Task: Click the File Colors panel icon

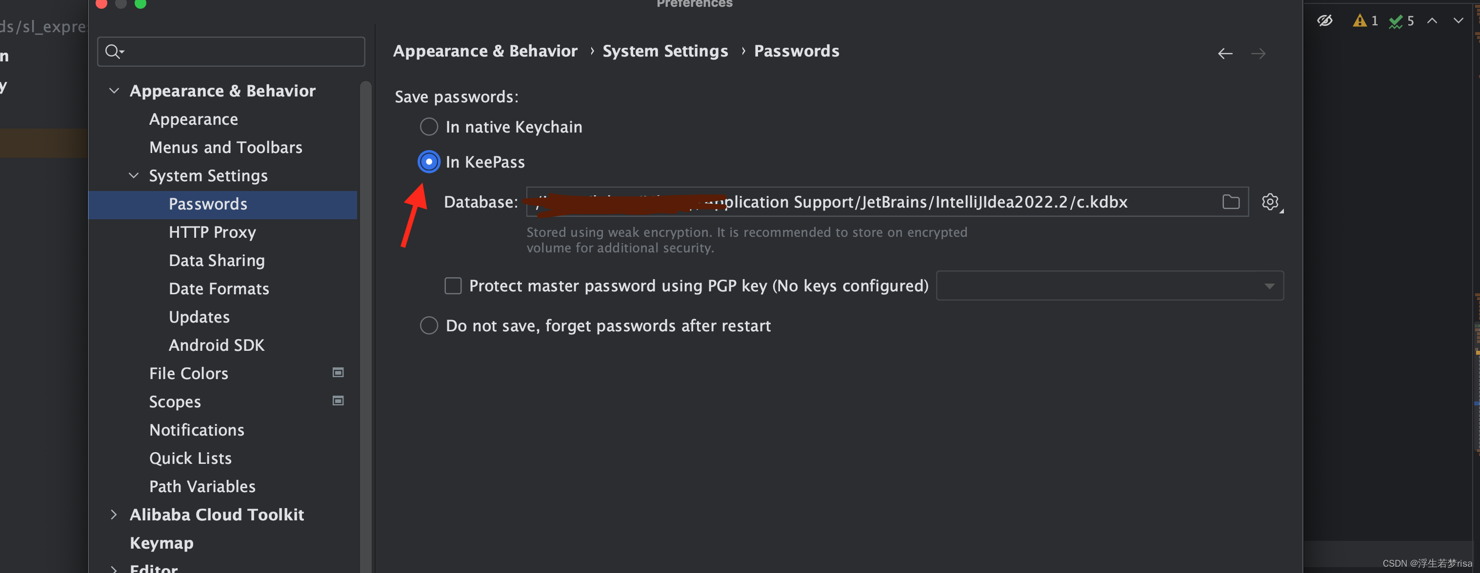Action: (338, 372)
